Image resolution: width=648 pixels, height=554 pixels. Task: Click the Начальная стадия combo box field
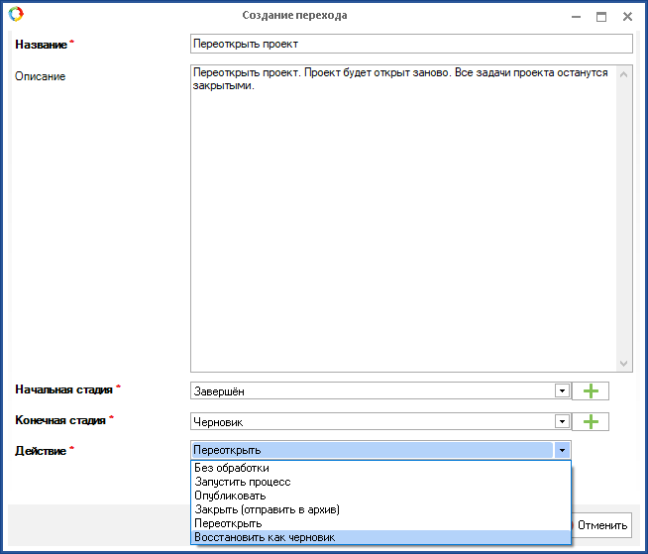tap(372, 391)
